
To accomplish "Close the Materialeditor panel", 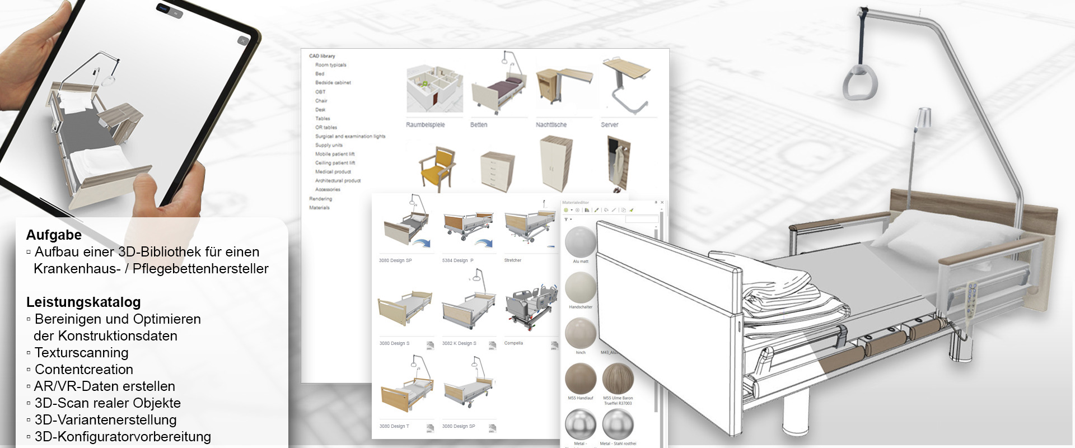I will [662, 203].
